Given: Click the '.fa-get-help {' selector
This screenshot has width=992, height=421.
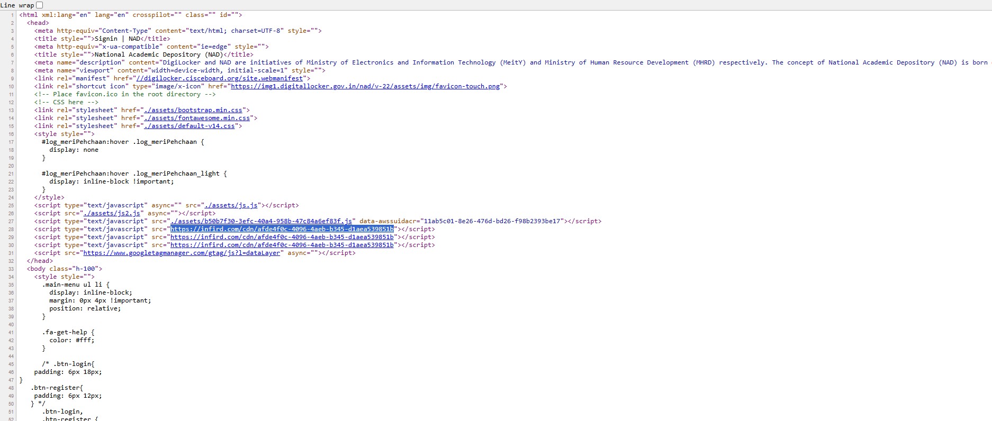Looking at the screenshot, I should 68,332.
